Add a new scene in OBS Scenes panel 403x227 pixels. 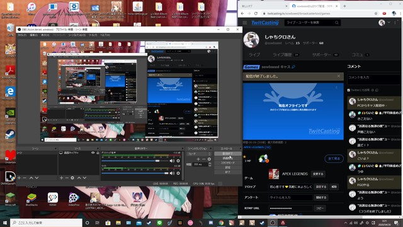(20, 178)
